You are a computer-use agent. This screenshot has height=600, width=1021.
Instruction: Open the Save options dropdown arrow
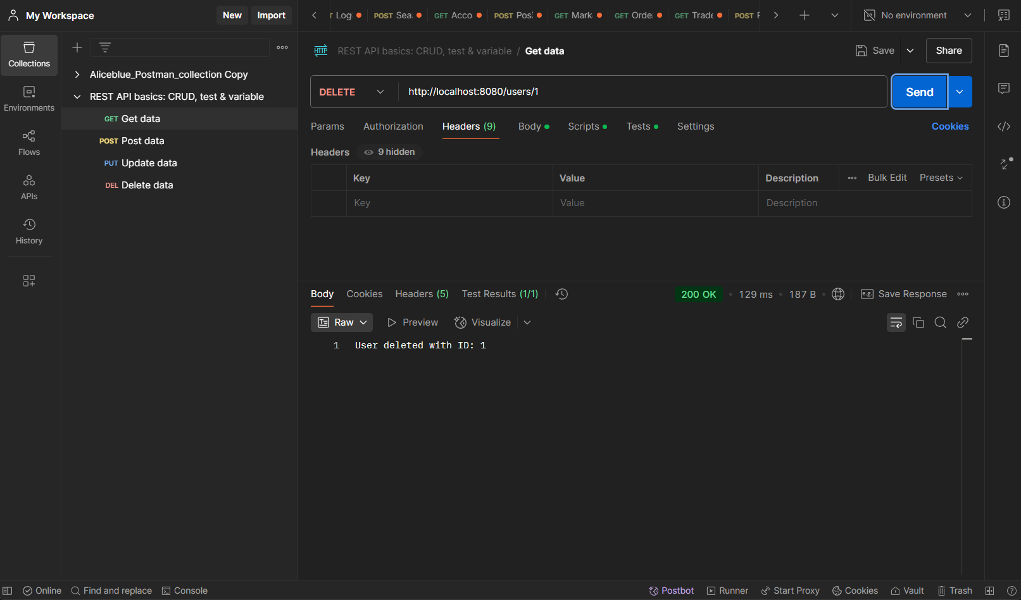point(910,51)
